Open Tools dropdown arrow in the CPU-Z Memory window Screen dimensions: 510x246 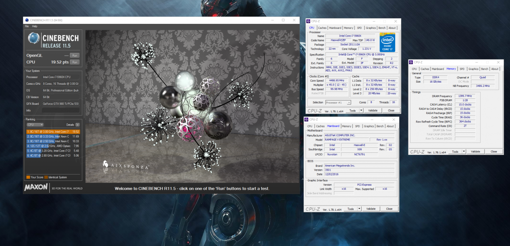click(x=463, y=152)
